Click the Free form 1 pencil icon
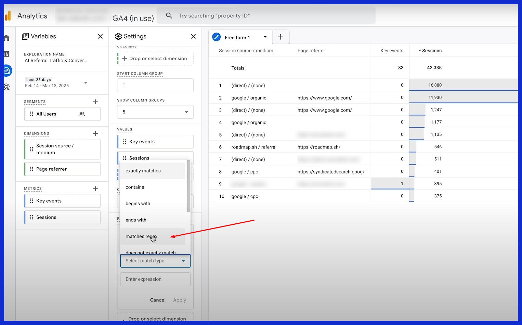The image size is (522, 325). (217, 37)
